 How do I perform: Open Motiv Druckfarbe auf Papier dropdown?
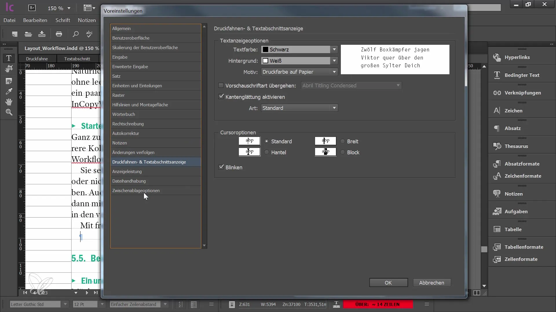(x=335, y=72)
